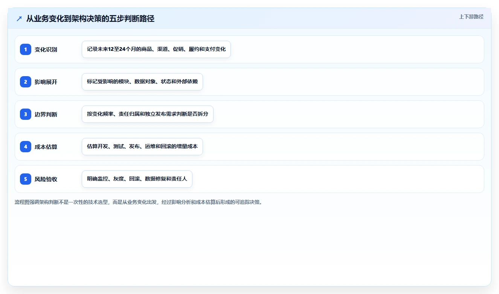Click the arrow icon beside the title
The image size is (499, 294).
tap(19, 19)
